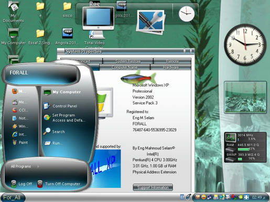Click the Service Pack 3 text
This screenshot has height=202, width=270.
click(x=145, y=103)
